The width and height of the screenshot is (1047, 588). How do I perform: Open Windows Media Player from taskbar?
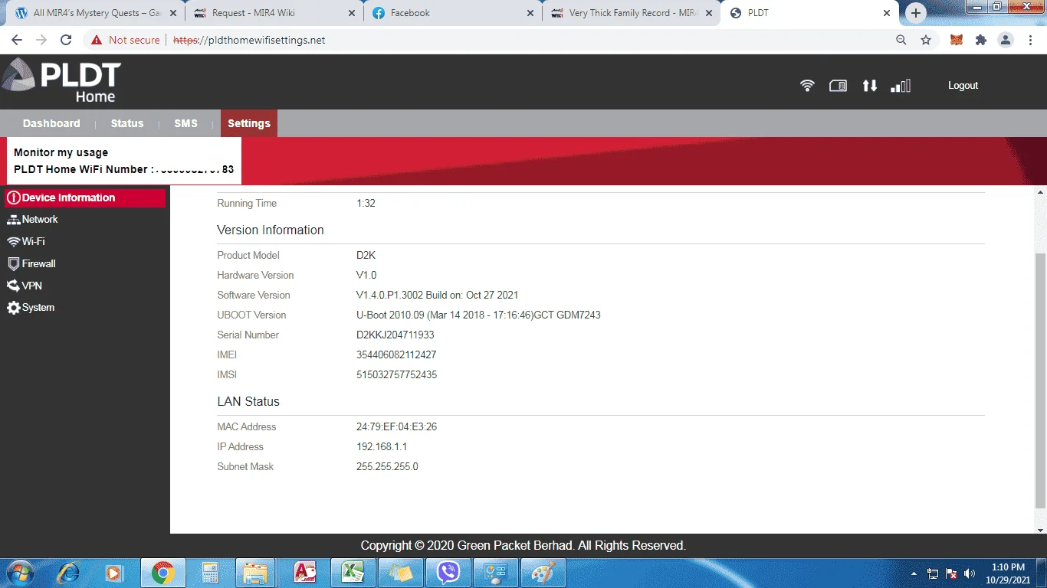pos(115,573)
